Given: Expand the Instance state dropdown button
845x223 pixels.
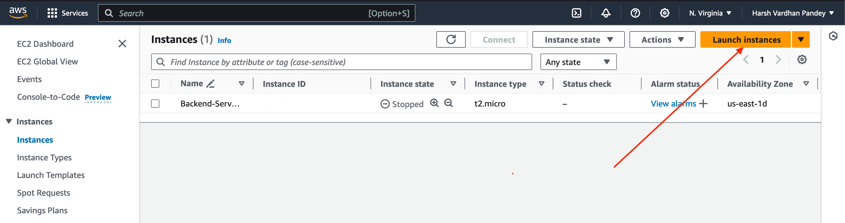Looking at the screenshot, I should click(578, 40).
